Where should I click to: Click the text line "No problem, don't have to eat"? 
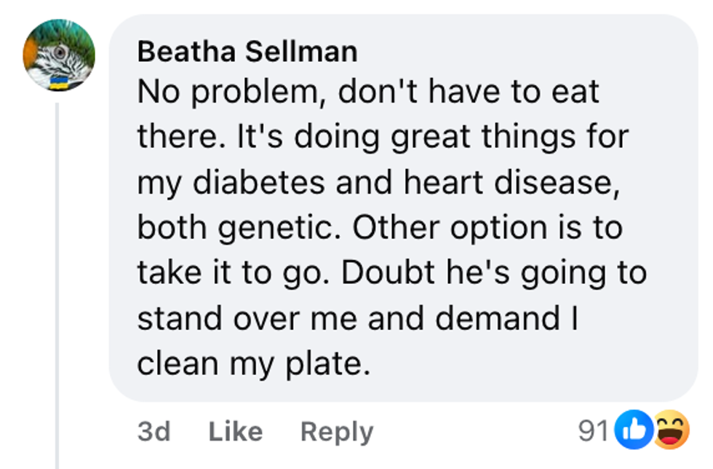click(x=368, y=92)
